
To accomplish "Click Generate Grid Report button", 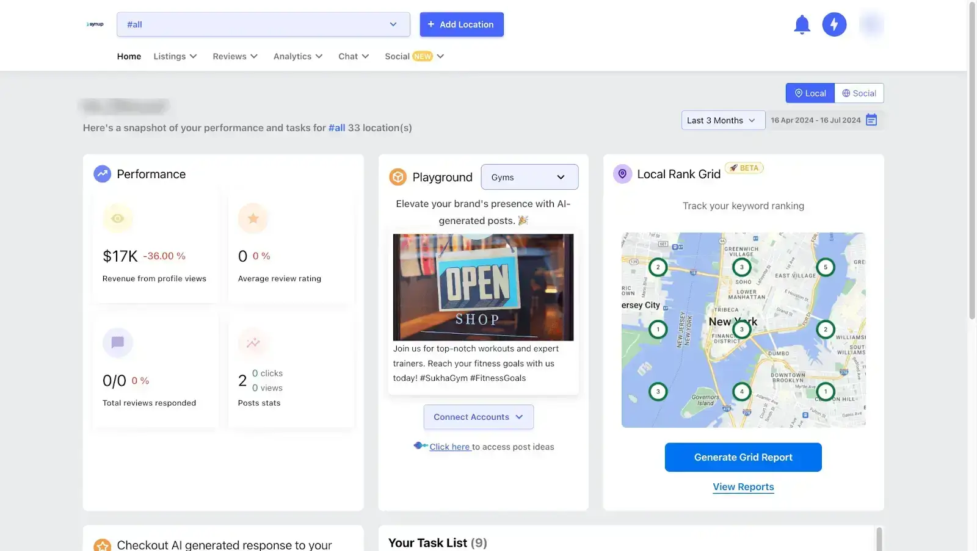I will [x=743, y=457].
